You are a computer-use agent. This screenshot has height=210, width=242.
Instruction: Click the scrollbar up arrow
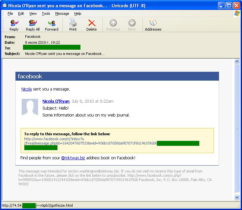pos(237,62)
